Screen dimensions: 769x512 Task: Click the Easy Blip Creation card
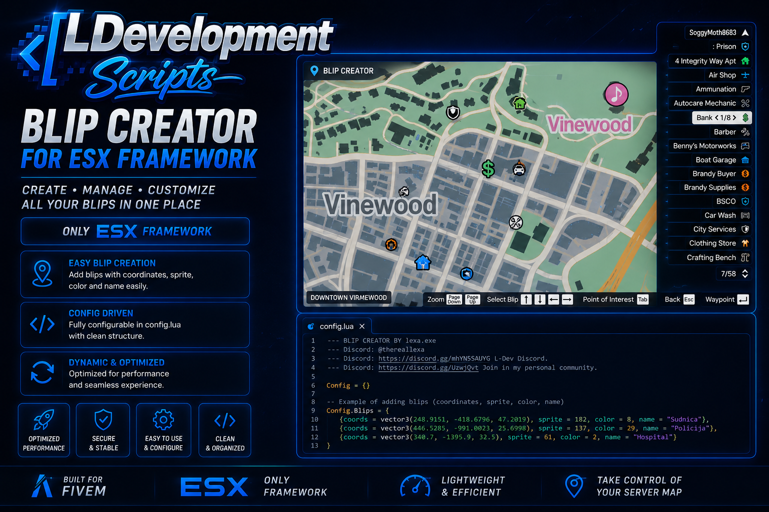[x=135, y=274]
